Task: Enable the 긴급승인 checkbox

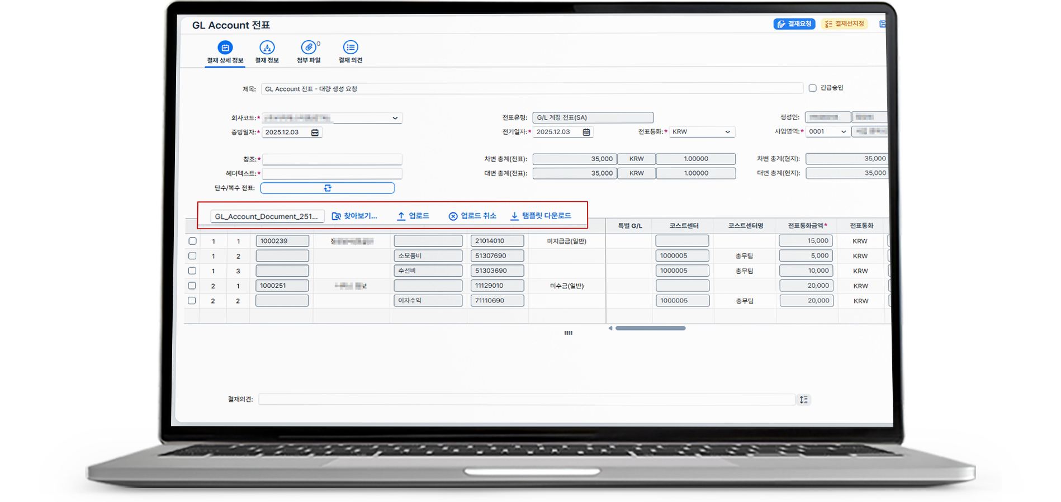Action: [x=812, y=88]
